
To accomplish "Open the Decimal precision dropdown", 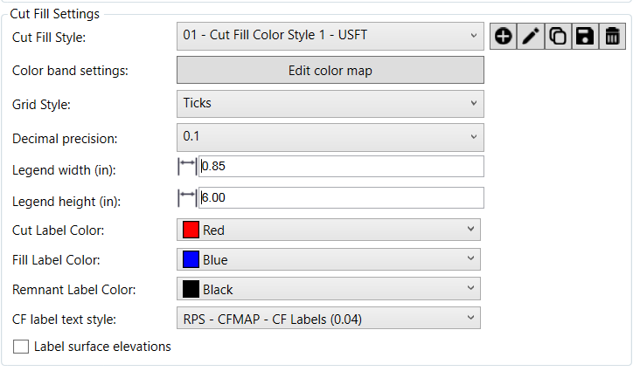I will 330,137.
